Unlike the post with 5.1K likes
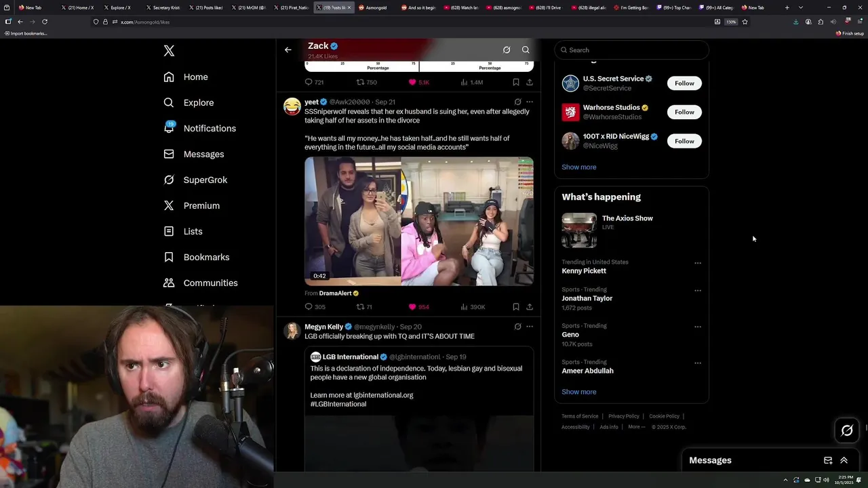Screen dimensions: 868x488 click(x=418, y=82)
